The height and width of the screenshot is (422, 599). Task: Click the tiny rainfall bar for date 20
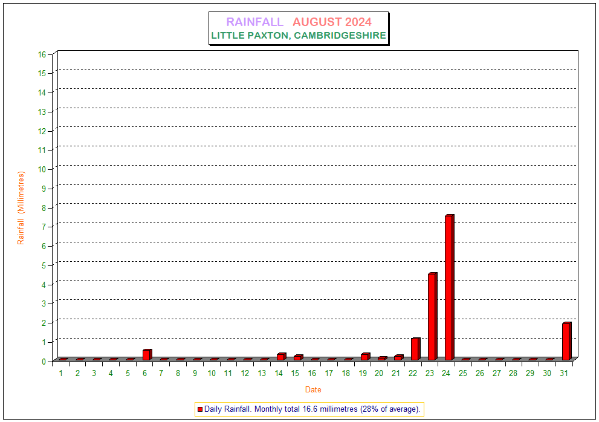[x=383, y=358]
